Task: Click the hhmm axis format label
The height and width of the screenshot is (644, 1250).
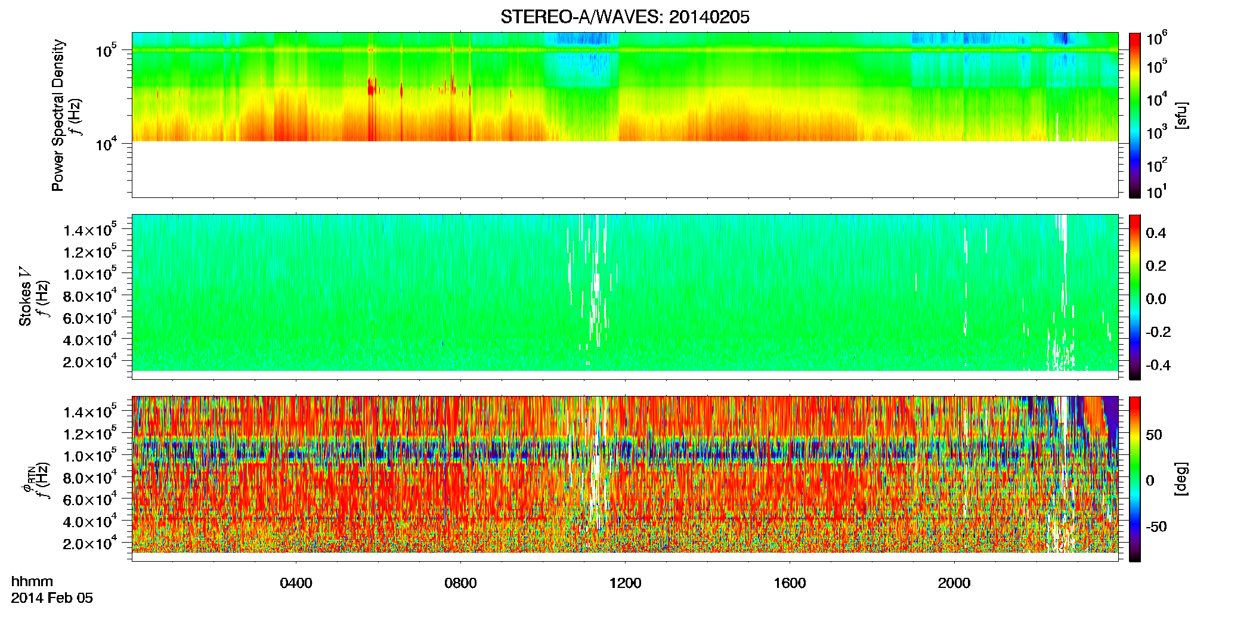Action: tap(32, 581)
